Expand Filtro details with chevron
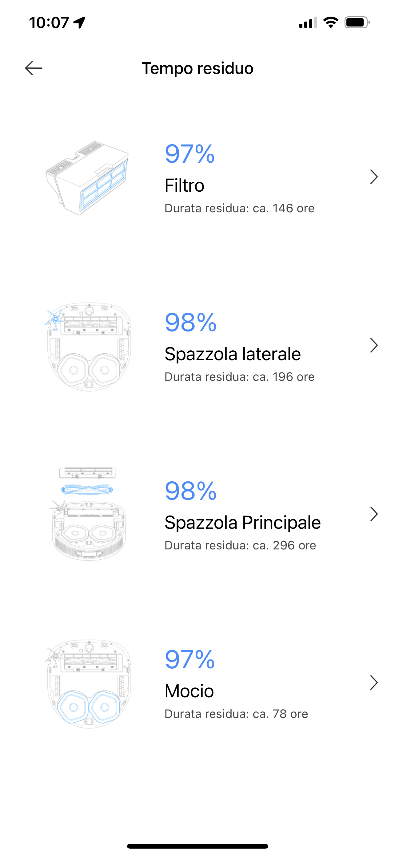 pyautogui.click(x=374, y=177)
